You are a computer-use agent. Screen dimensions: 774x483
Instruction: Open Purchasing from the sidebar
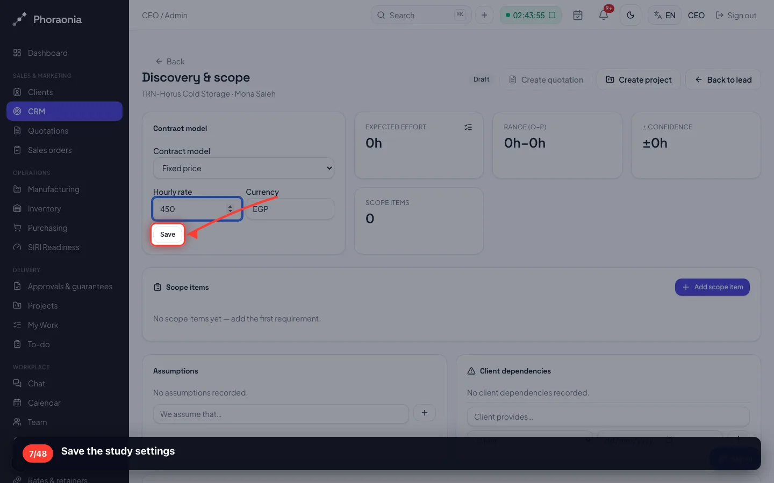tap(64, 228)
